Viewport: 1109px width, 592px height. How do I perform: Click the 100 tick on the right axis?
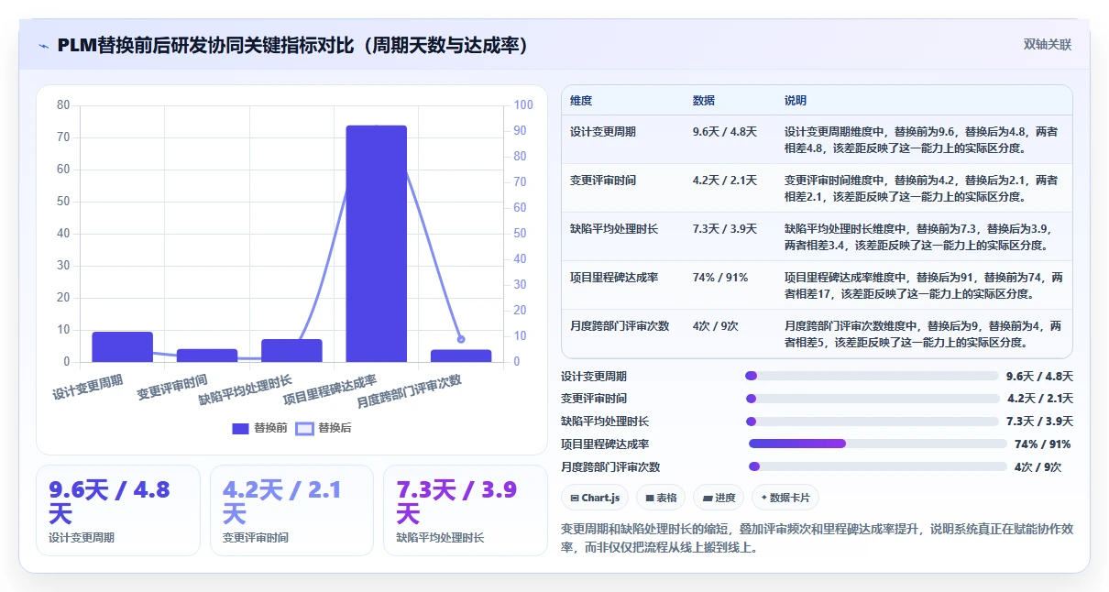(523, 105)
